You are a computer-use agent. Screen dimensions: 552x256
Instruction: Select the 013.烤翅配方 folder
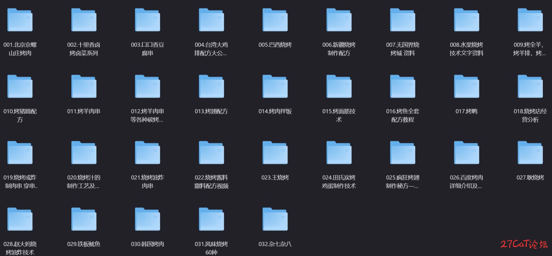click(x=211, y=86)
